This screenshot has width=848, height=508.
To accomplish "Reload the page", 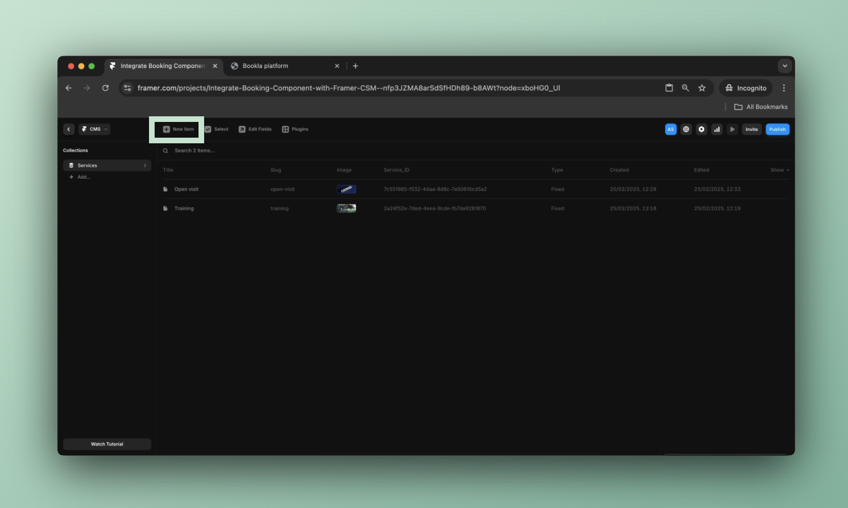I will pos(105,88).
